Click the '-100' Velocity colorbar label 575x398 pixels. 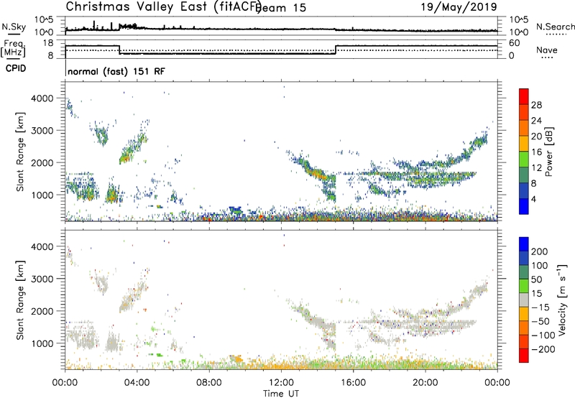tap(543, 335)
